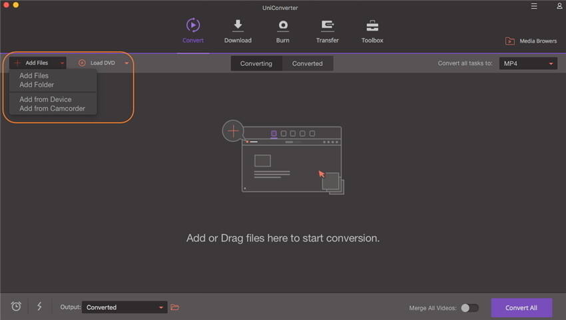Open the output folder icon
566x320 pixels.
(174, 307)
